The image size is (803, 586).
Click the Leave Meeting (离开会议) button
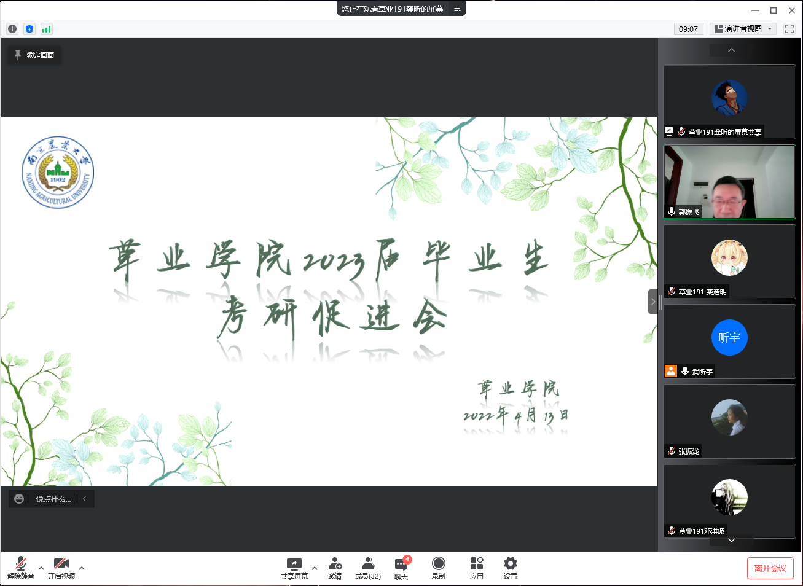pos(770,568)
